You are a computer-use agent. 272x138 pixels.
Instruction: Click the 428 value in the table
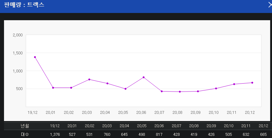click(x=176, y=134)
